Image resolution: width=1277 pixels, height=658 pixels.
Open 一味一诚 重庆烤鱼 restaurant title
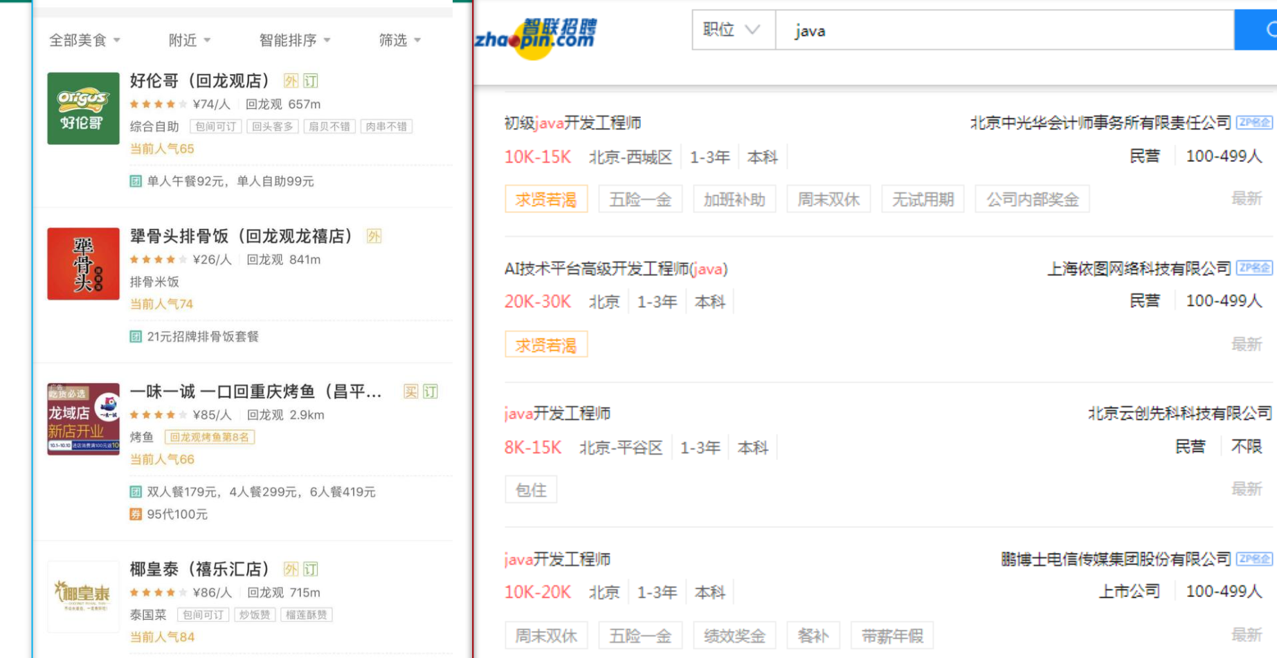(255, 392)
